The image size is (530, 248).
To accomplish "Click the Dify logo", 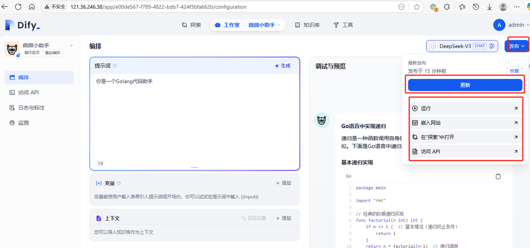I will tap(22, 25).
